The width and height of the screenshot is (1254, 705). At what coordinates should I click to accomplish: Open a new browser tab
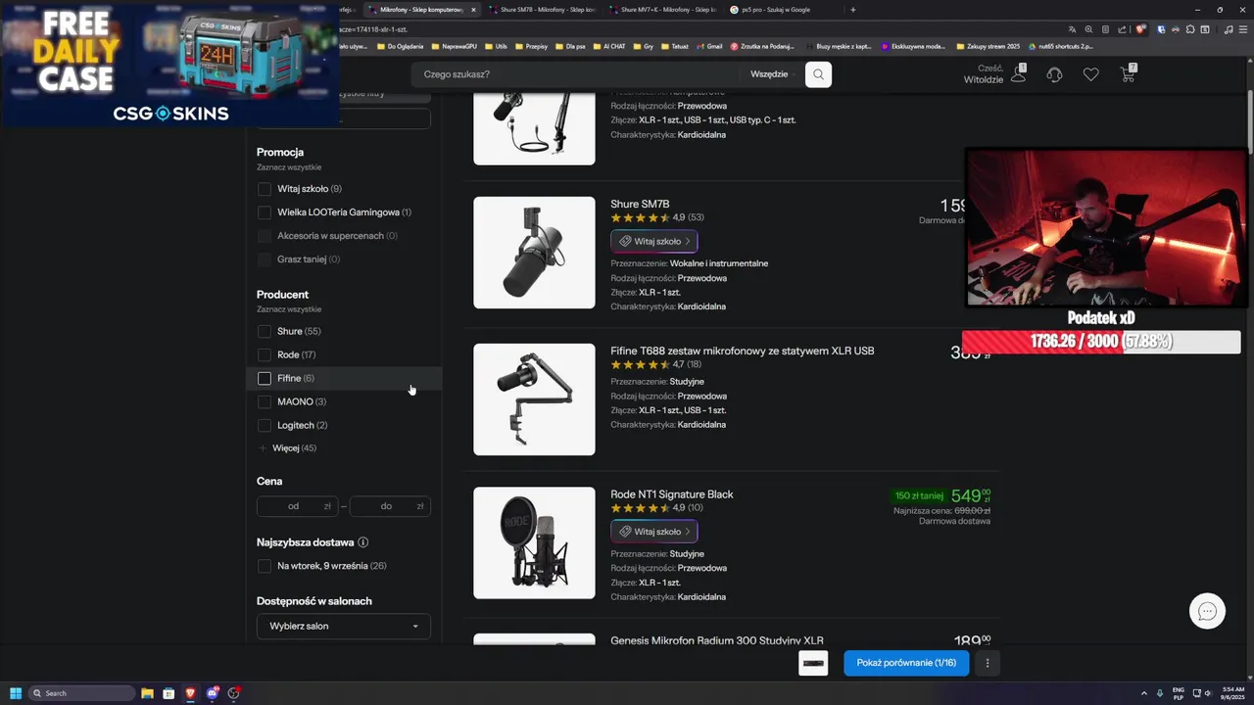coord(852,10)
